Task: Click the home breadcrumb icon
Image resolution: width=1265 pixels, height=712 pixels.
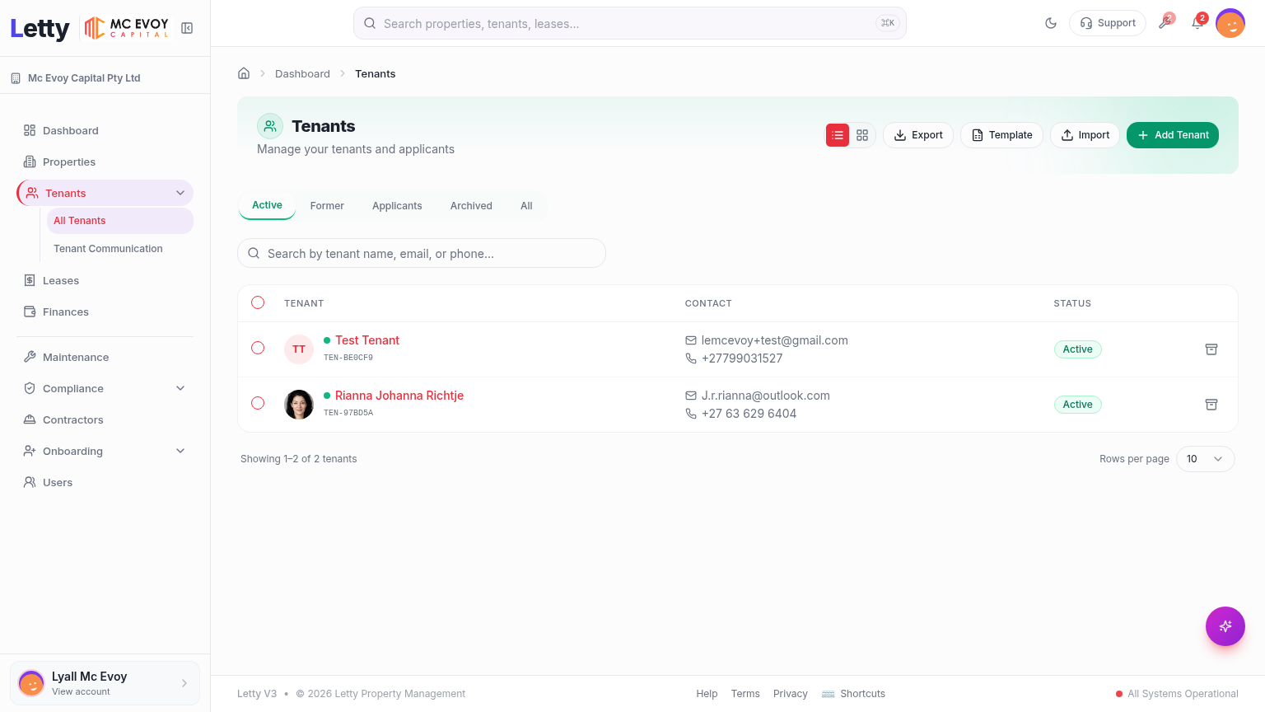Action: (244, 73)
